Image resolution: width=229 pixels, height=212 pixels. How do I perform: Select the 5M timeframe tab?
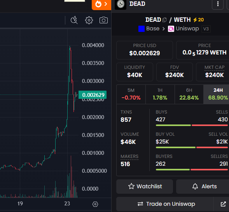click(131, 94)
